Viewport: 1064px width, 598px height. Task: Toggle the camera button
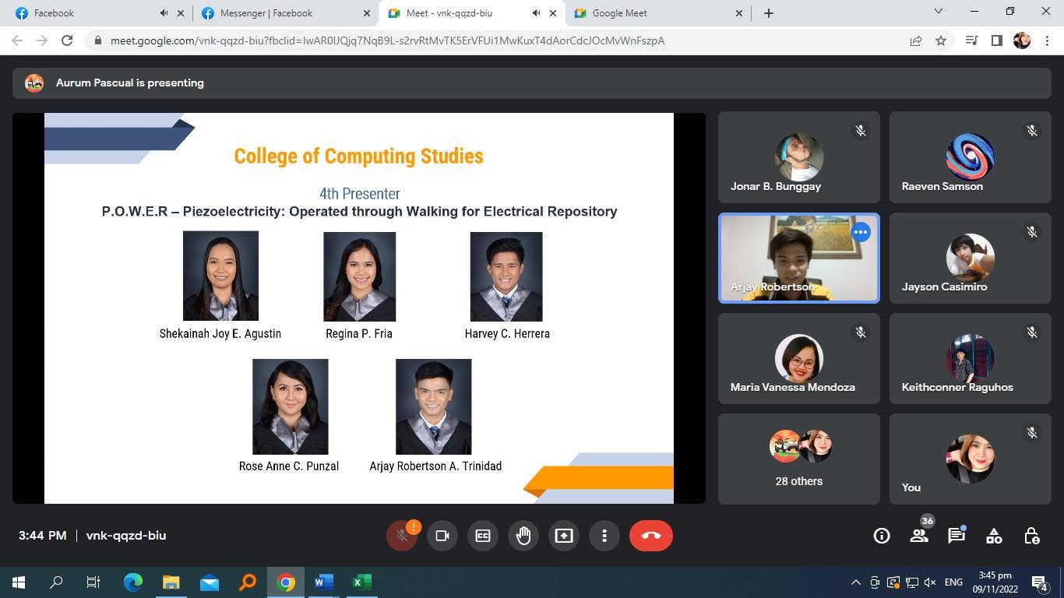click(x=442, y=536)
